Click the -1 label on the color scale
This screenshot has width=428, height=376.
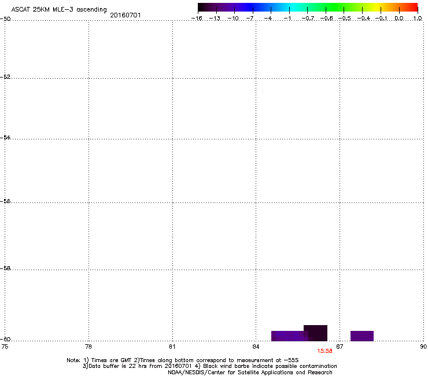click(x=287, y=19)
